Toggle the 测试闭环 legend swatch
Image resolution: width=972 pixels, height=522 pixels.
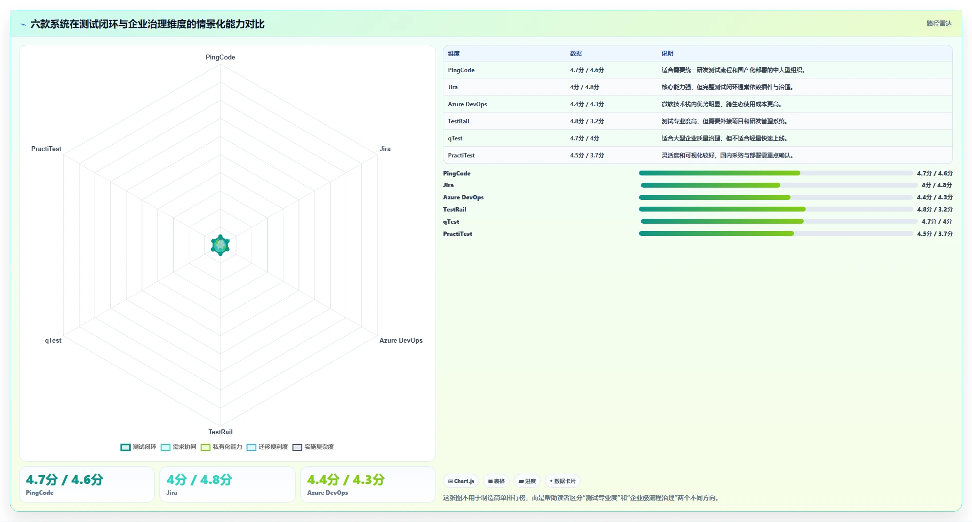125,447
